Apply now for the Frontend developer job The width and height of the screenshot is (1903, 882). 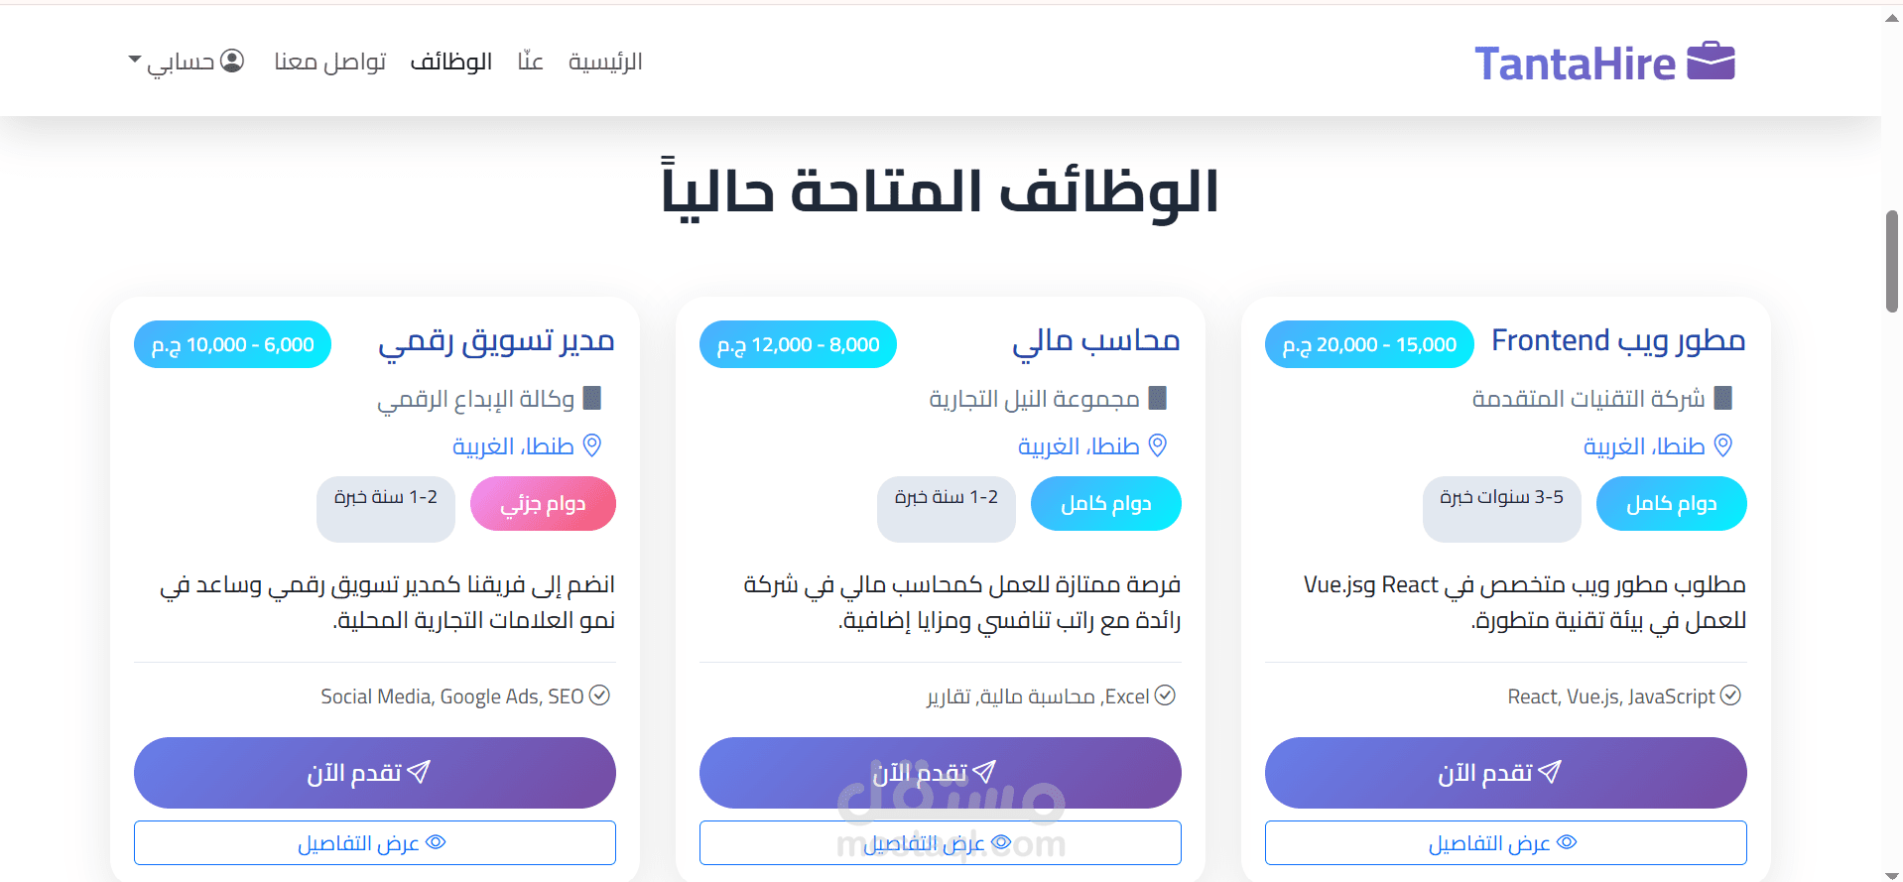[1505, 773]
